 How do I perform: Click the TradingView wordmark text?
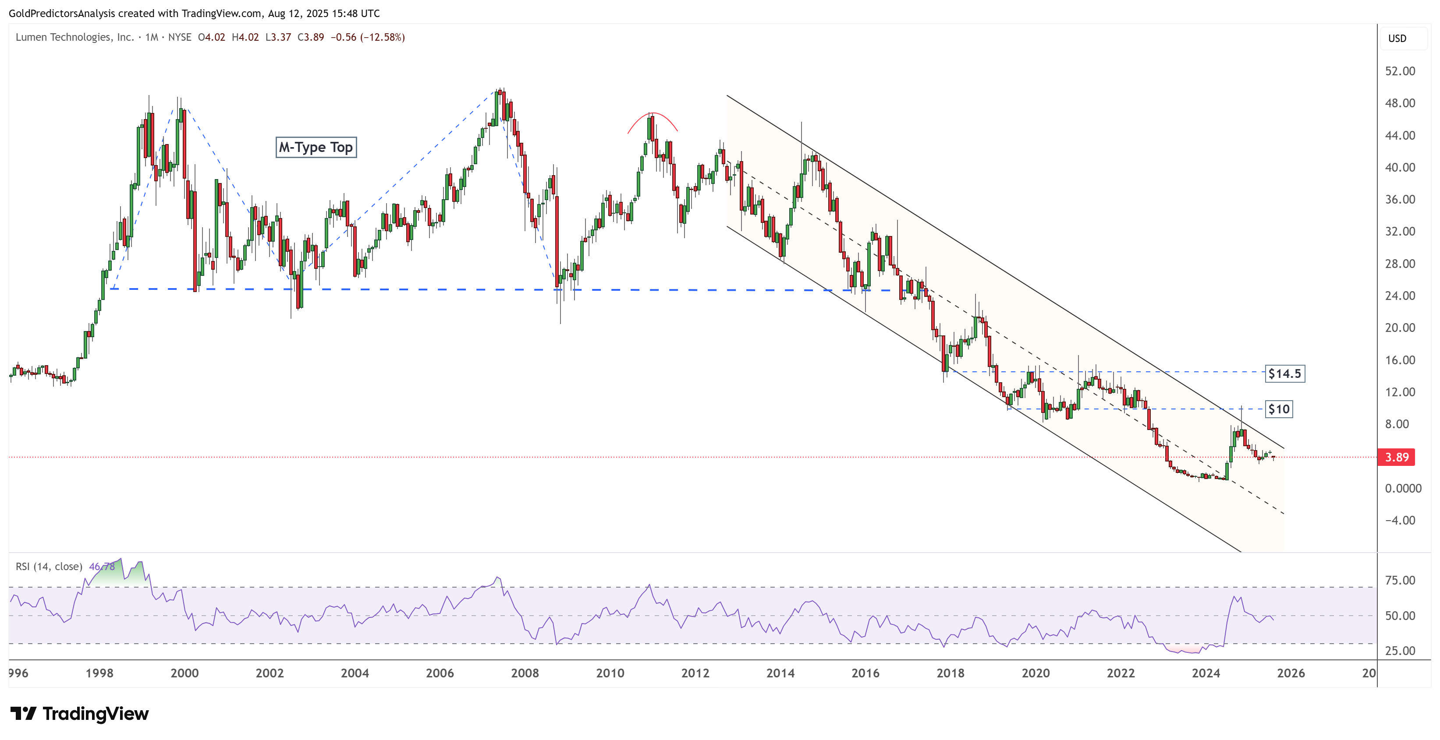[96, 713]
